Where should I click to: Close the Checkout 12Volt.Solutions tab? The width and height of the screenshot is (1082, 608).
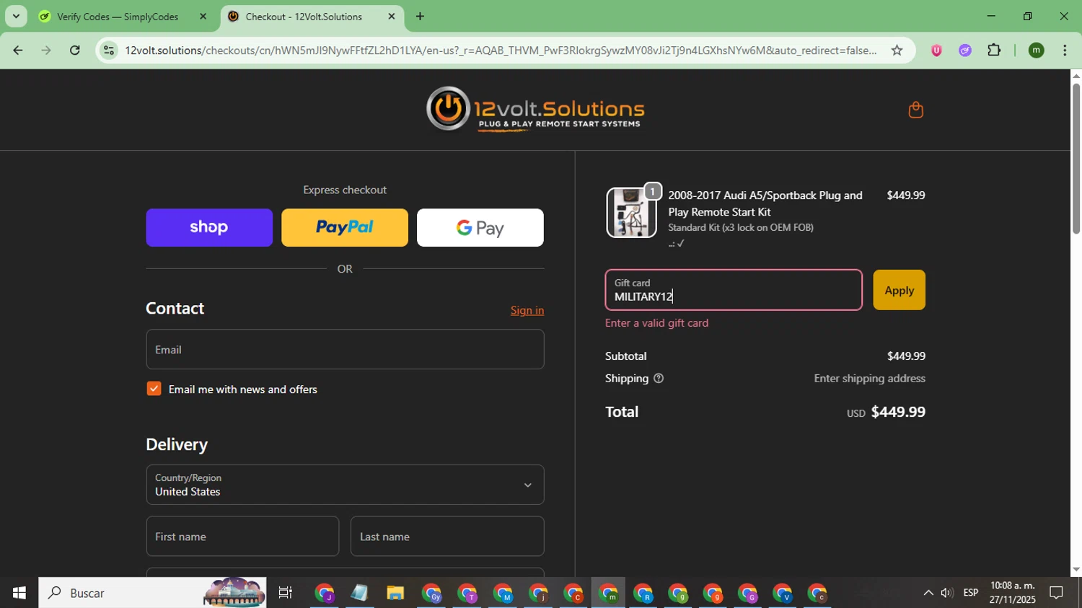[392, 17]
